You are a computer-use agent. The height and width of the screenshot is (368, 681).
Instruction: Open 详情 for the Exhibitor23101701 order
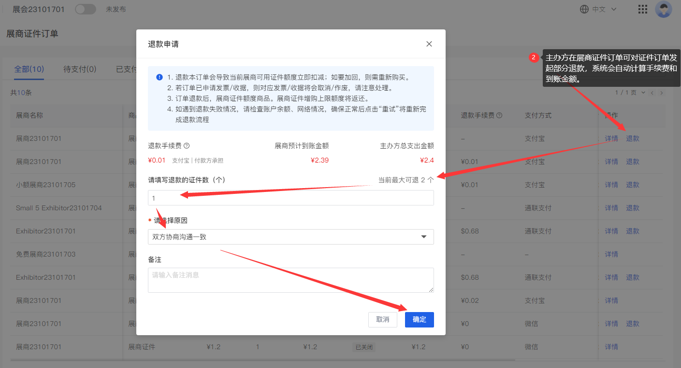pyautogui.click(x=612, y=231)
